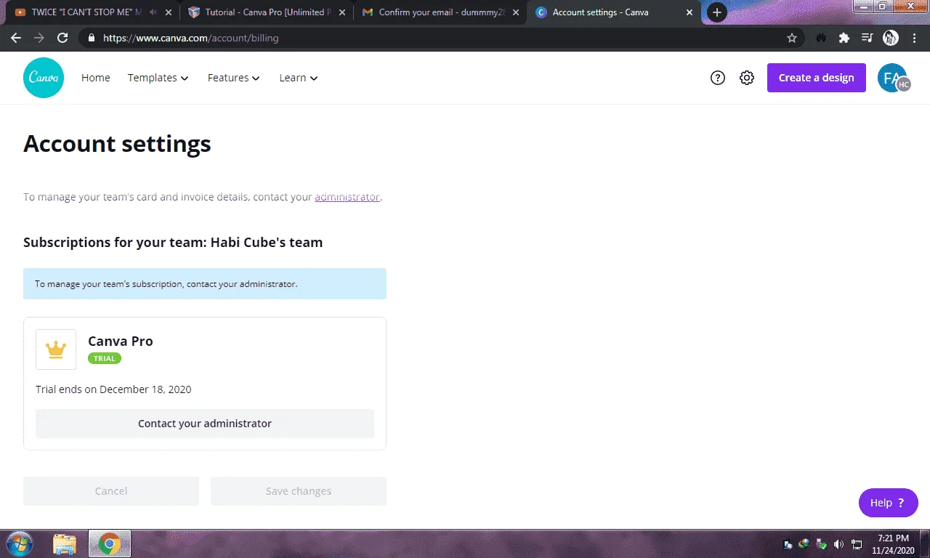This screenshot has height=558, width=930.
Task: Open the help question mark icon in header
Action: click(x=718, y=78)
